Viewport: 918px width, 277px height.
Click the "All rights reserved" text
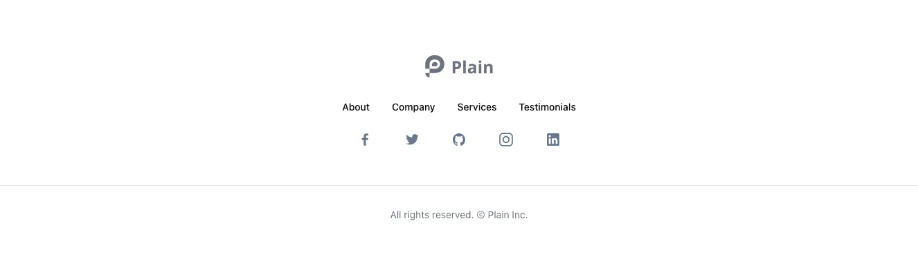[x=431, y=215]
